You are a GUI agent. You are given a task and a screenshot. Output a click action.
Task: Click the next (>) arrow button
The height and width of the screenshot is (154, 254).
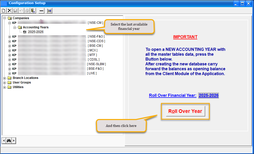[x=14, y=140]
